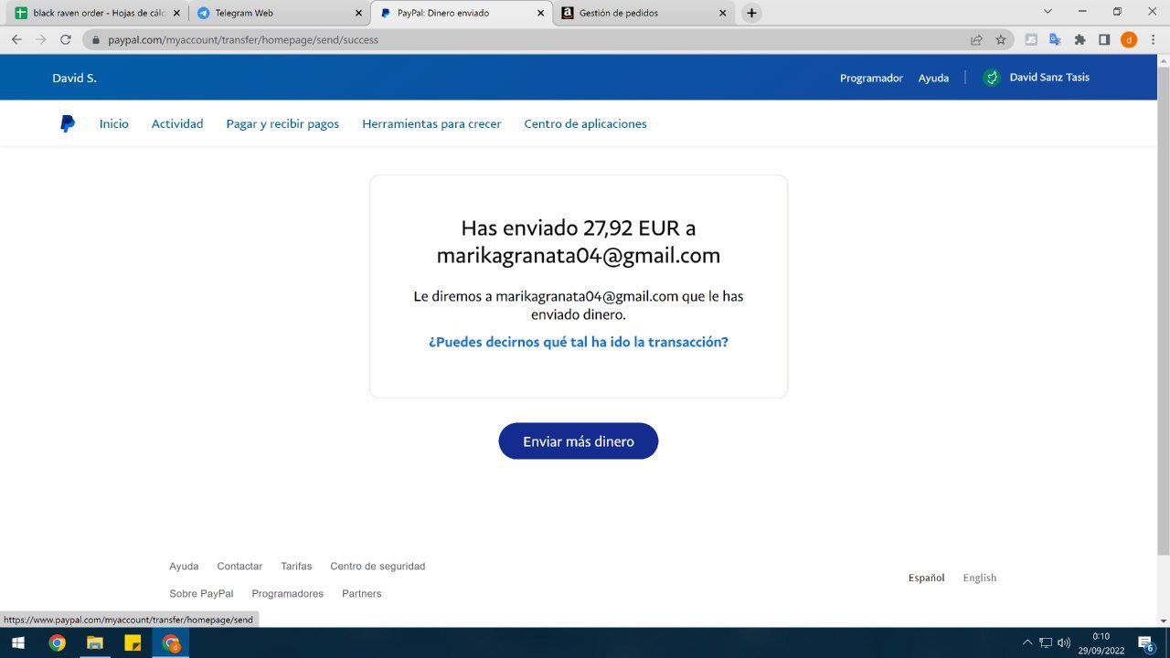Open the Windows Start menu
The width and height of the screenshot is (1170, 658).
(x=17, y=642)
